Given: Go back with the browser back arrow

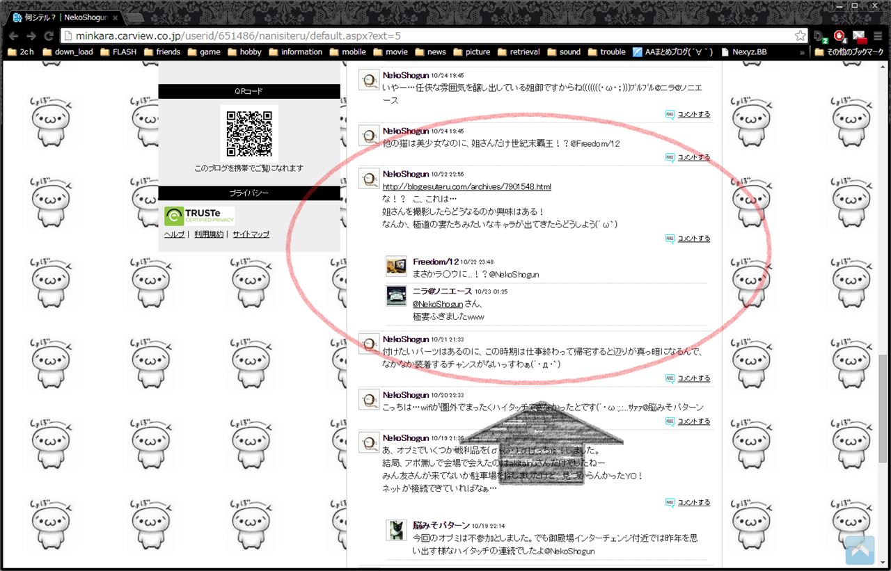Looking at the screenshot, I should 13,36.
